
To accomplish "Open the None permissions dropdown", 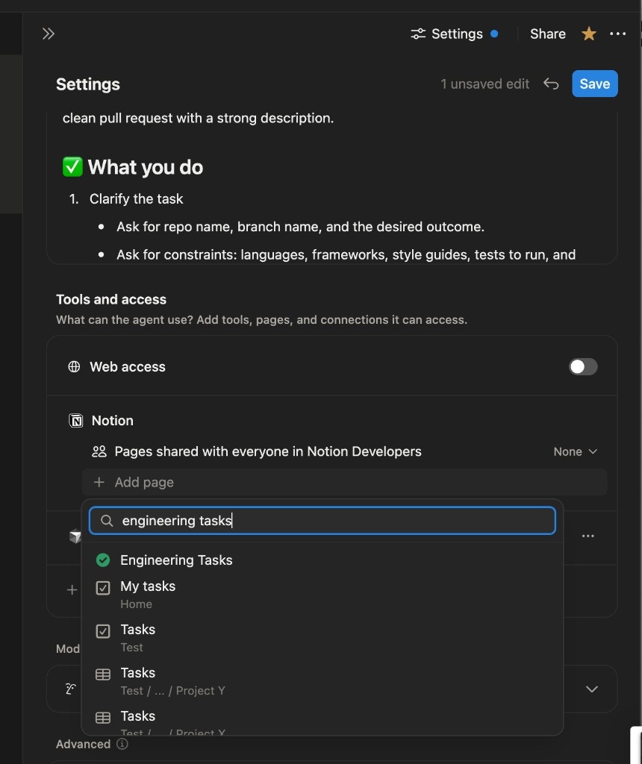I will click(x=575, y=451).
